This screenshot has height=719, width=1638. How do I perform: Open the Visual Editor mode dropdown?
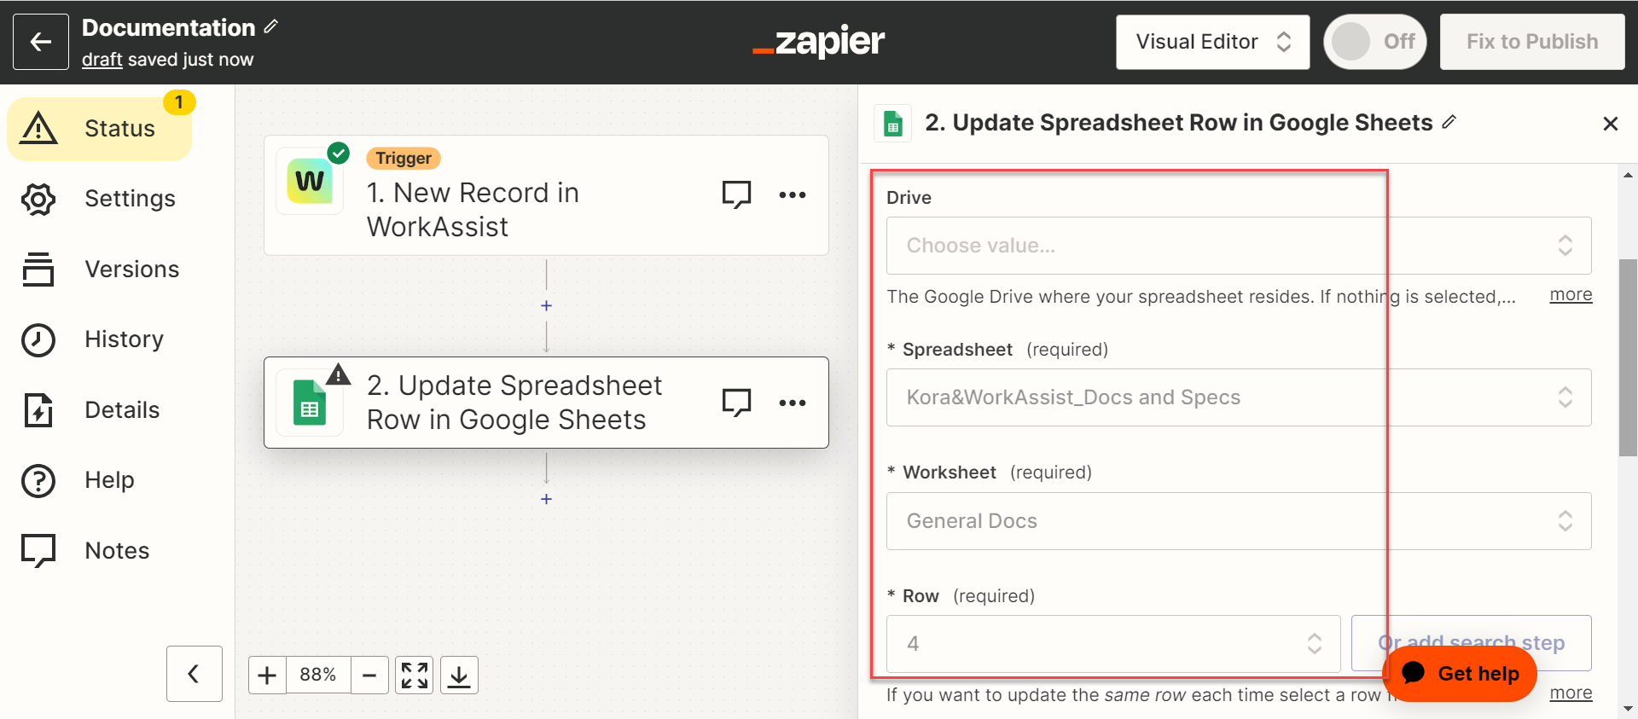point(1212,42)
